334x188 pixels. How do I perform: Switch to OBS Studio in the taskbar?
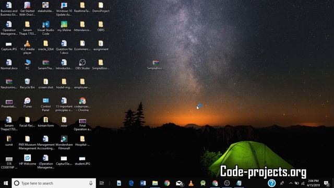click(x=227, y=183)
